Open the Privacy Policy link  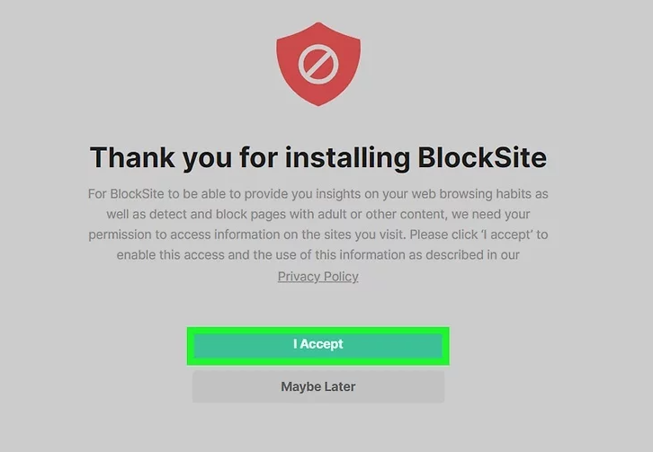(318, 276)
